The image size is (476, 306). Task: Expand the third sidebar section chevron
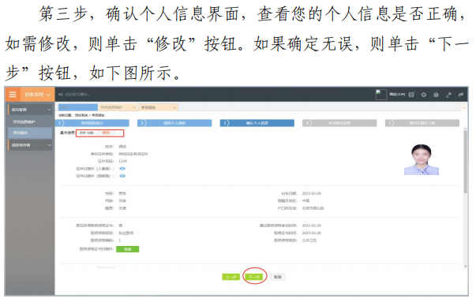click(49, 145)
